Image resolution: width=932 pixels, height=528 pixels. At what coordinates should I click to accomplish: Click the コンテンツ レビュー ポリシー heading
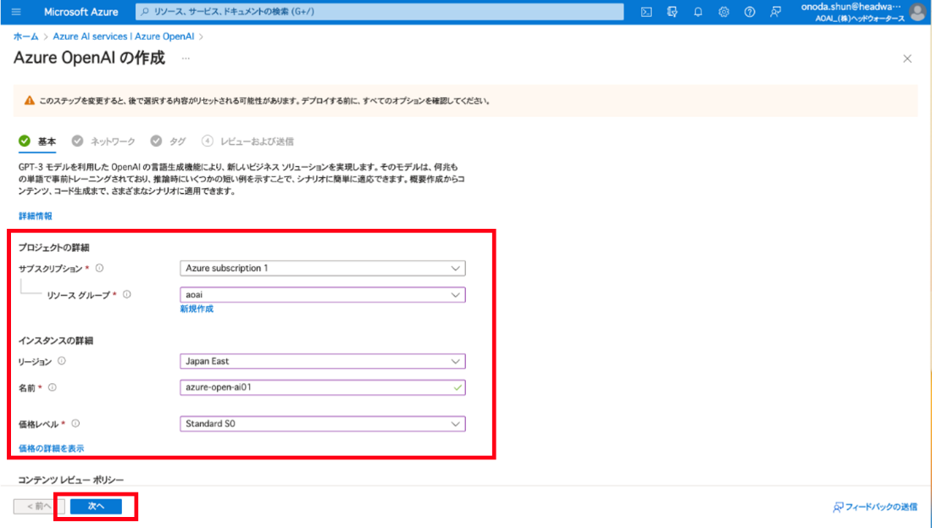pyautogui.click(x=70, y=480)
